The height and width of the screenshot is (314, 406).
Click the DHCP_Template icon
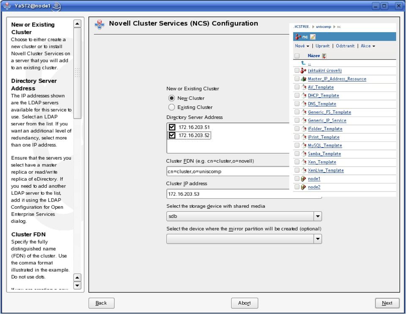[x=304, y=96]
